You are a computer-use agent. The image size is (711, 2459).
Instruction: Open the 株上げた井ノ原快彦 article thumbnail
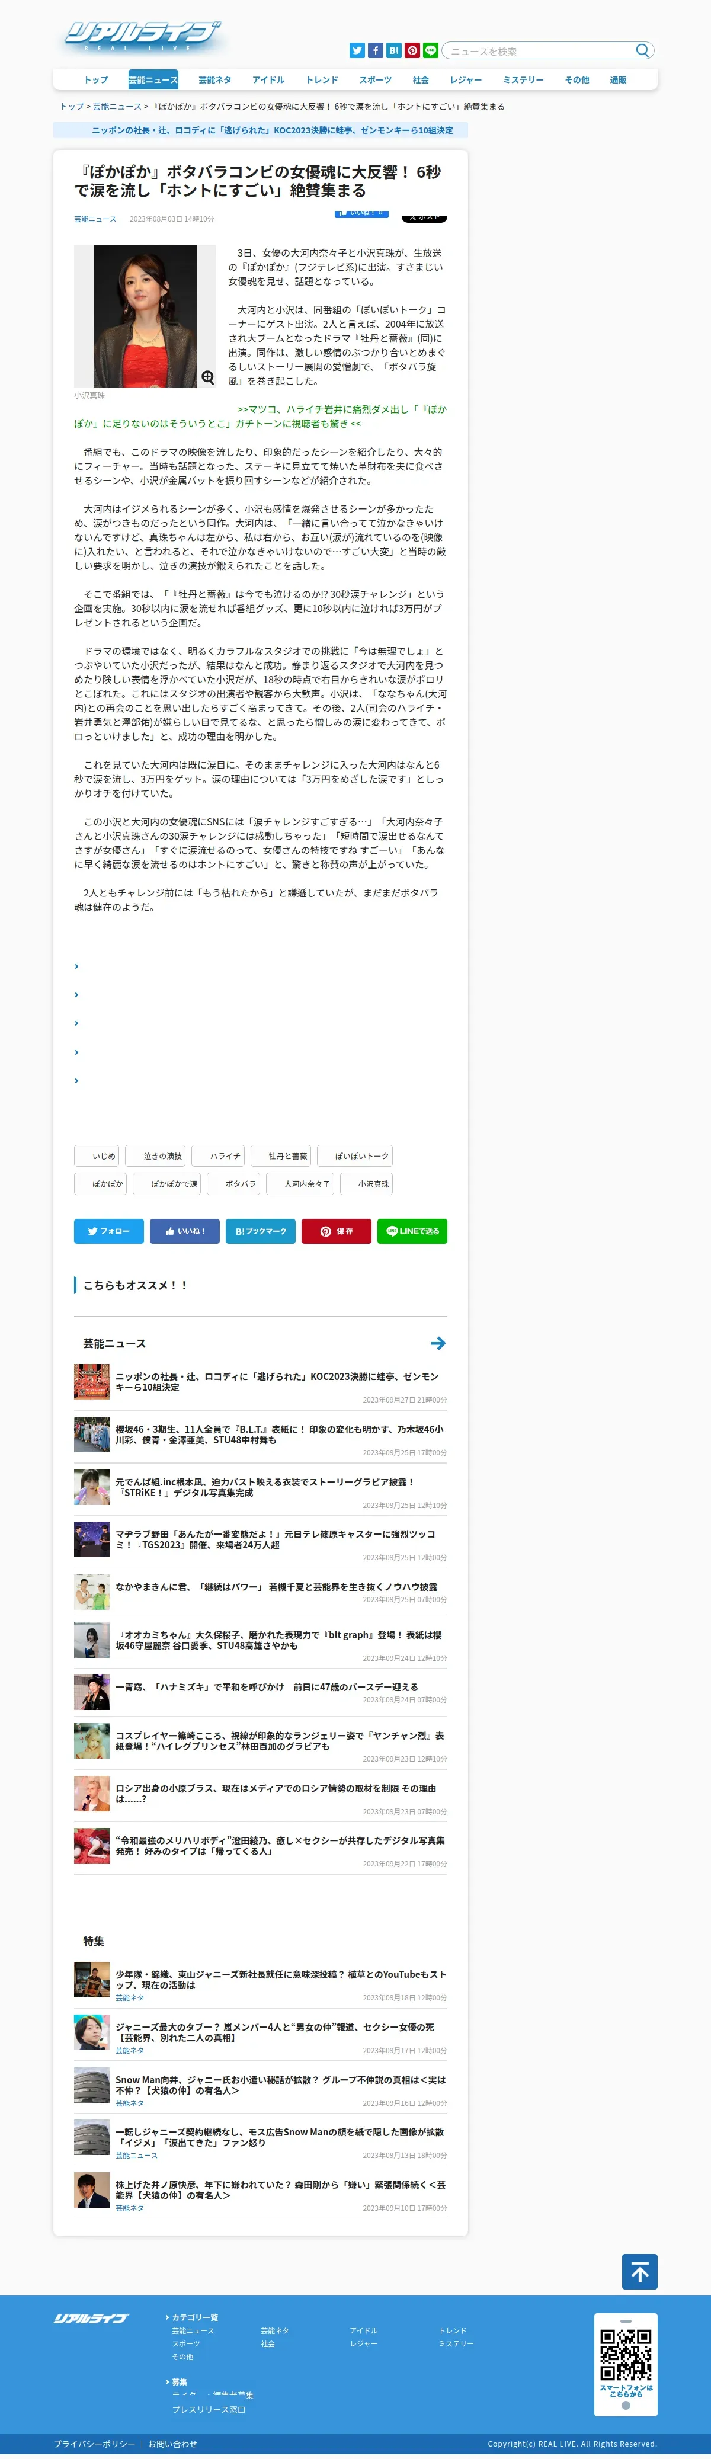coord(92,2190)
